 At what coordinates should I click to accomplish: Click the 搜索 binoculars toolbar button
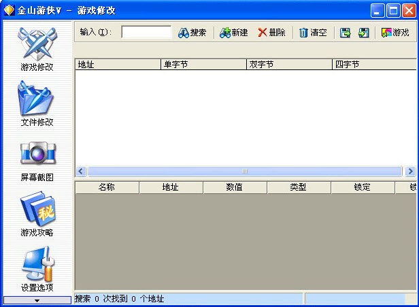pyautogui.click(x=192, y=33)
